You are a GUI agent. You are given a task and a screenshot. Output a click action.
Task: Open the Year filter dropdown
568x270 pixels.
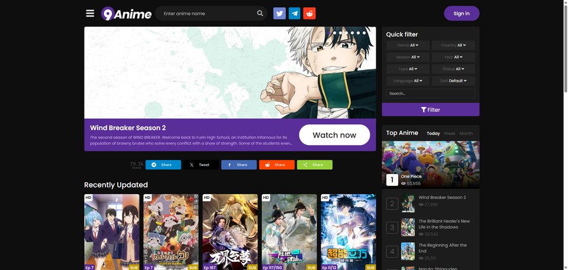click(453, 57)
